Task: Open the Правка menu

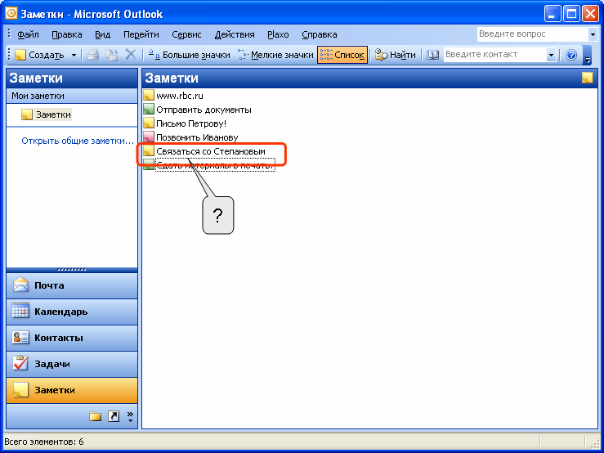Action: (x=67, y=34)
